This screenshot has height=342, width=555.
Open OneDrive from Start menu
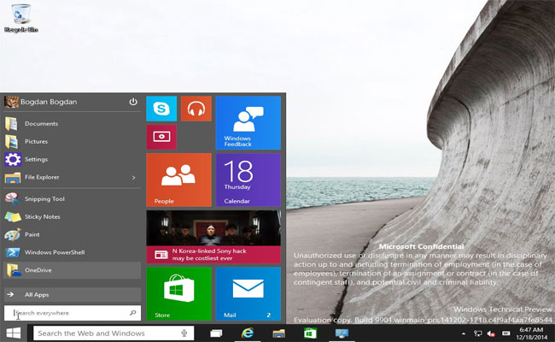pyautogui.click(x=73, y=270)
